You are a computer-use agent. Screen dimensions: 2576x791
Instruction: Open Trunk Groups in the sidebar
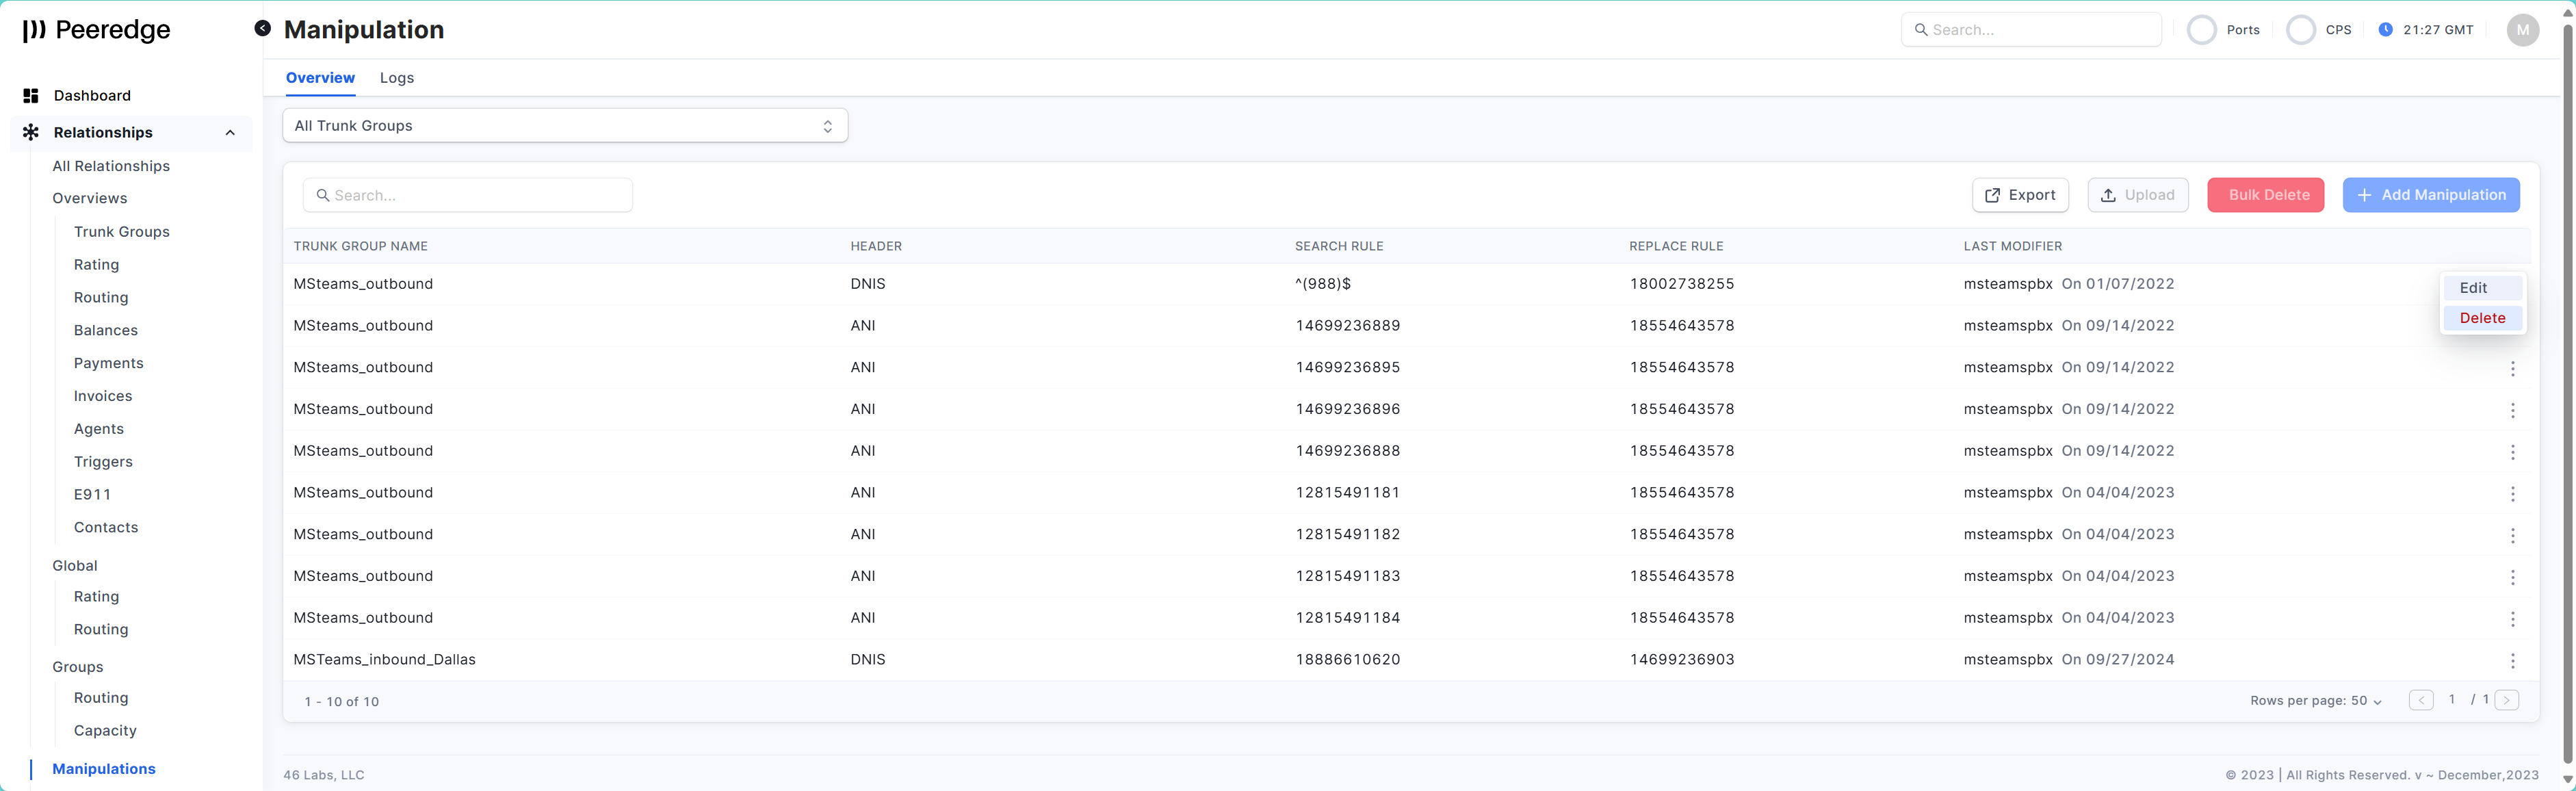coord(122,232)
